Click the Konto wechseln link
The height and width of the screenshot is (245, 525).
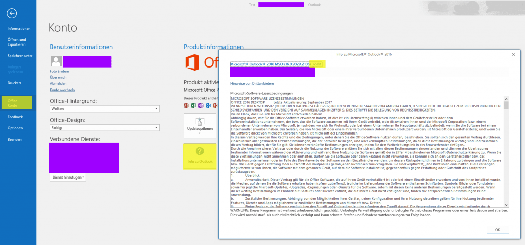pos(62,90)
